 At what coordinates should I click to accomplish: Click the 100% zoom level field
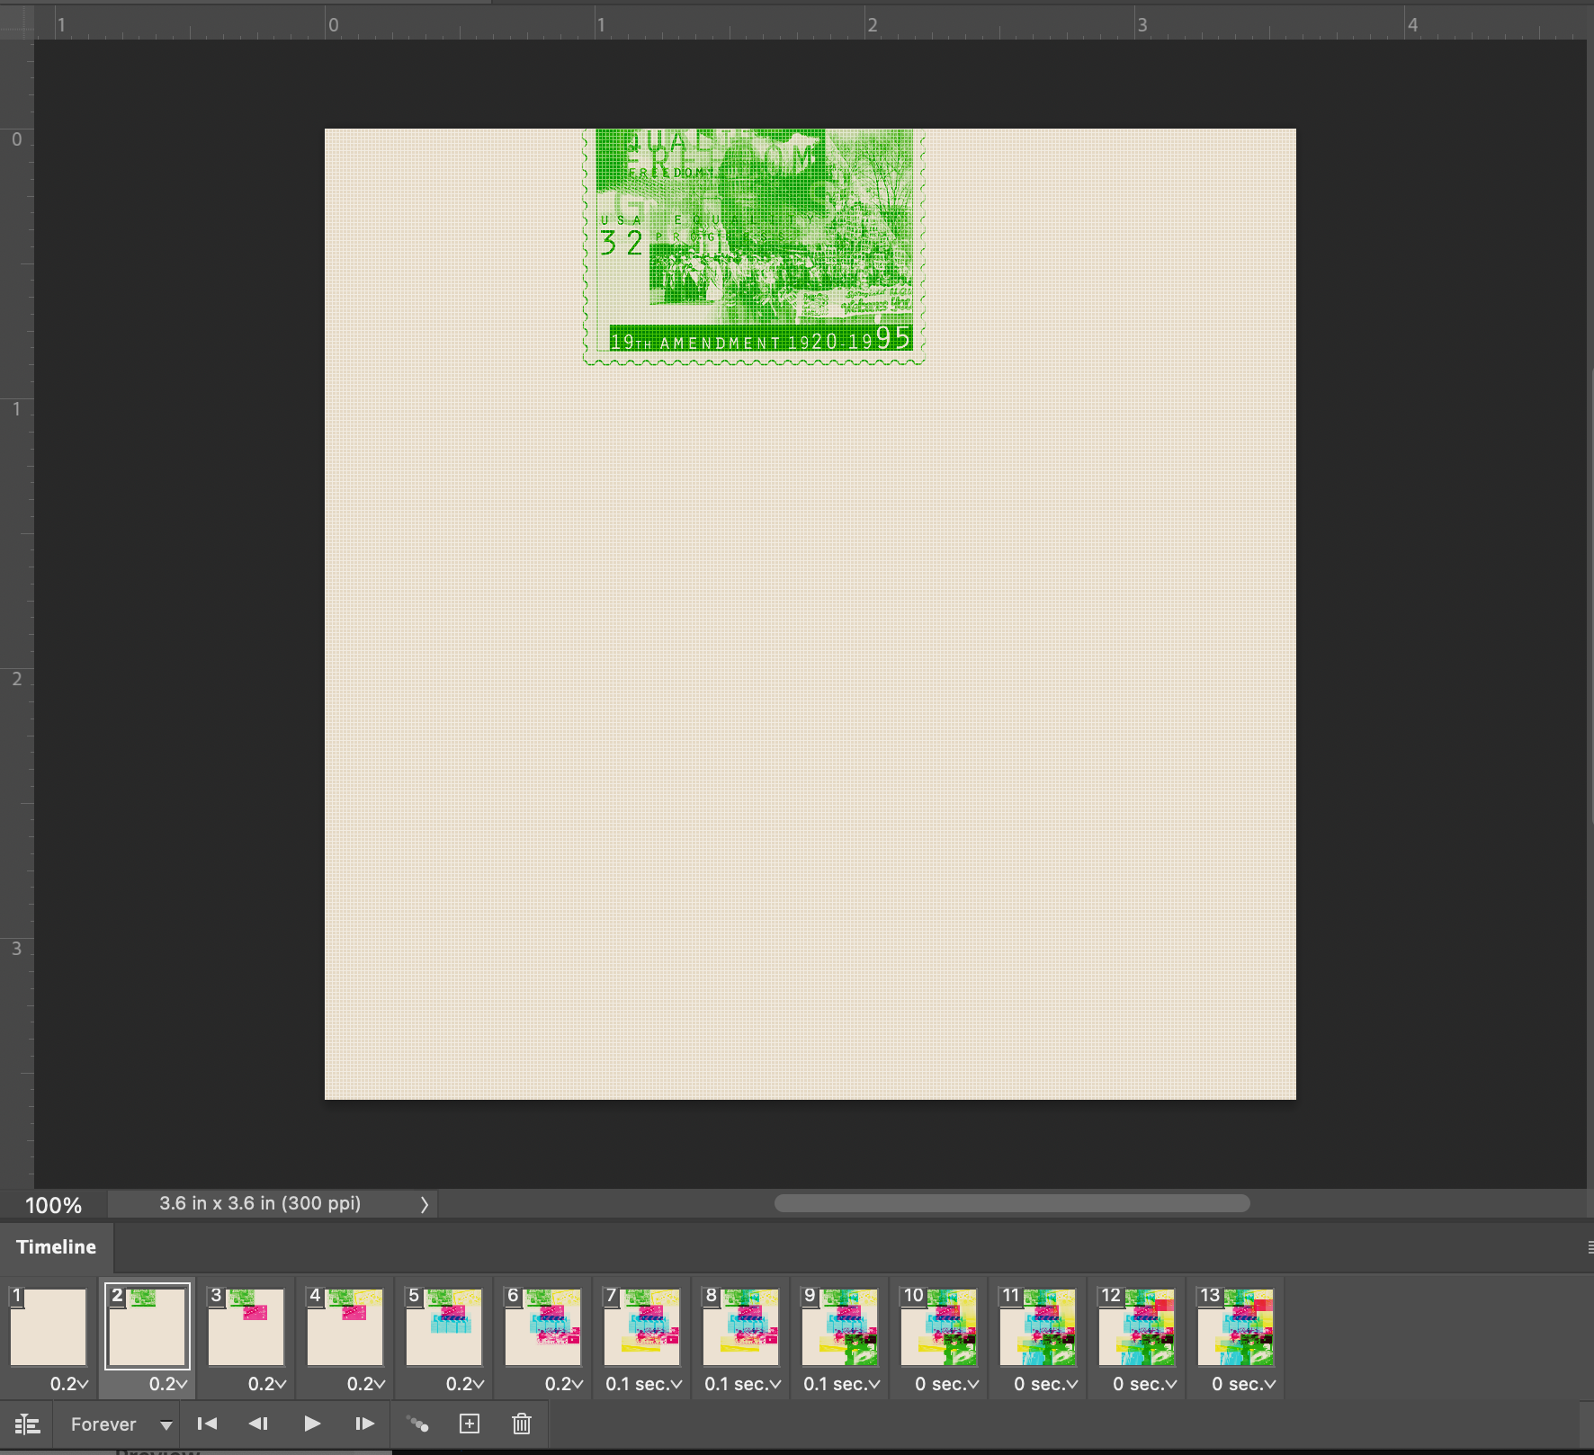tap(53, 1205)
